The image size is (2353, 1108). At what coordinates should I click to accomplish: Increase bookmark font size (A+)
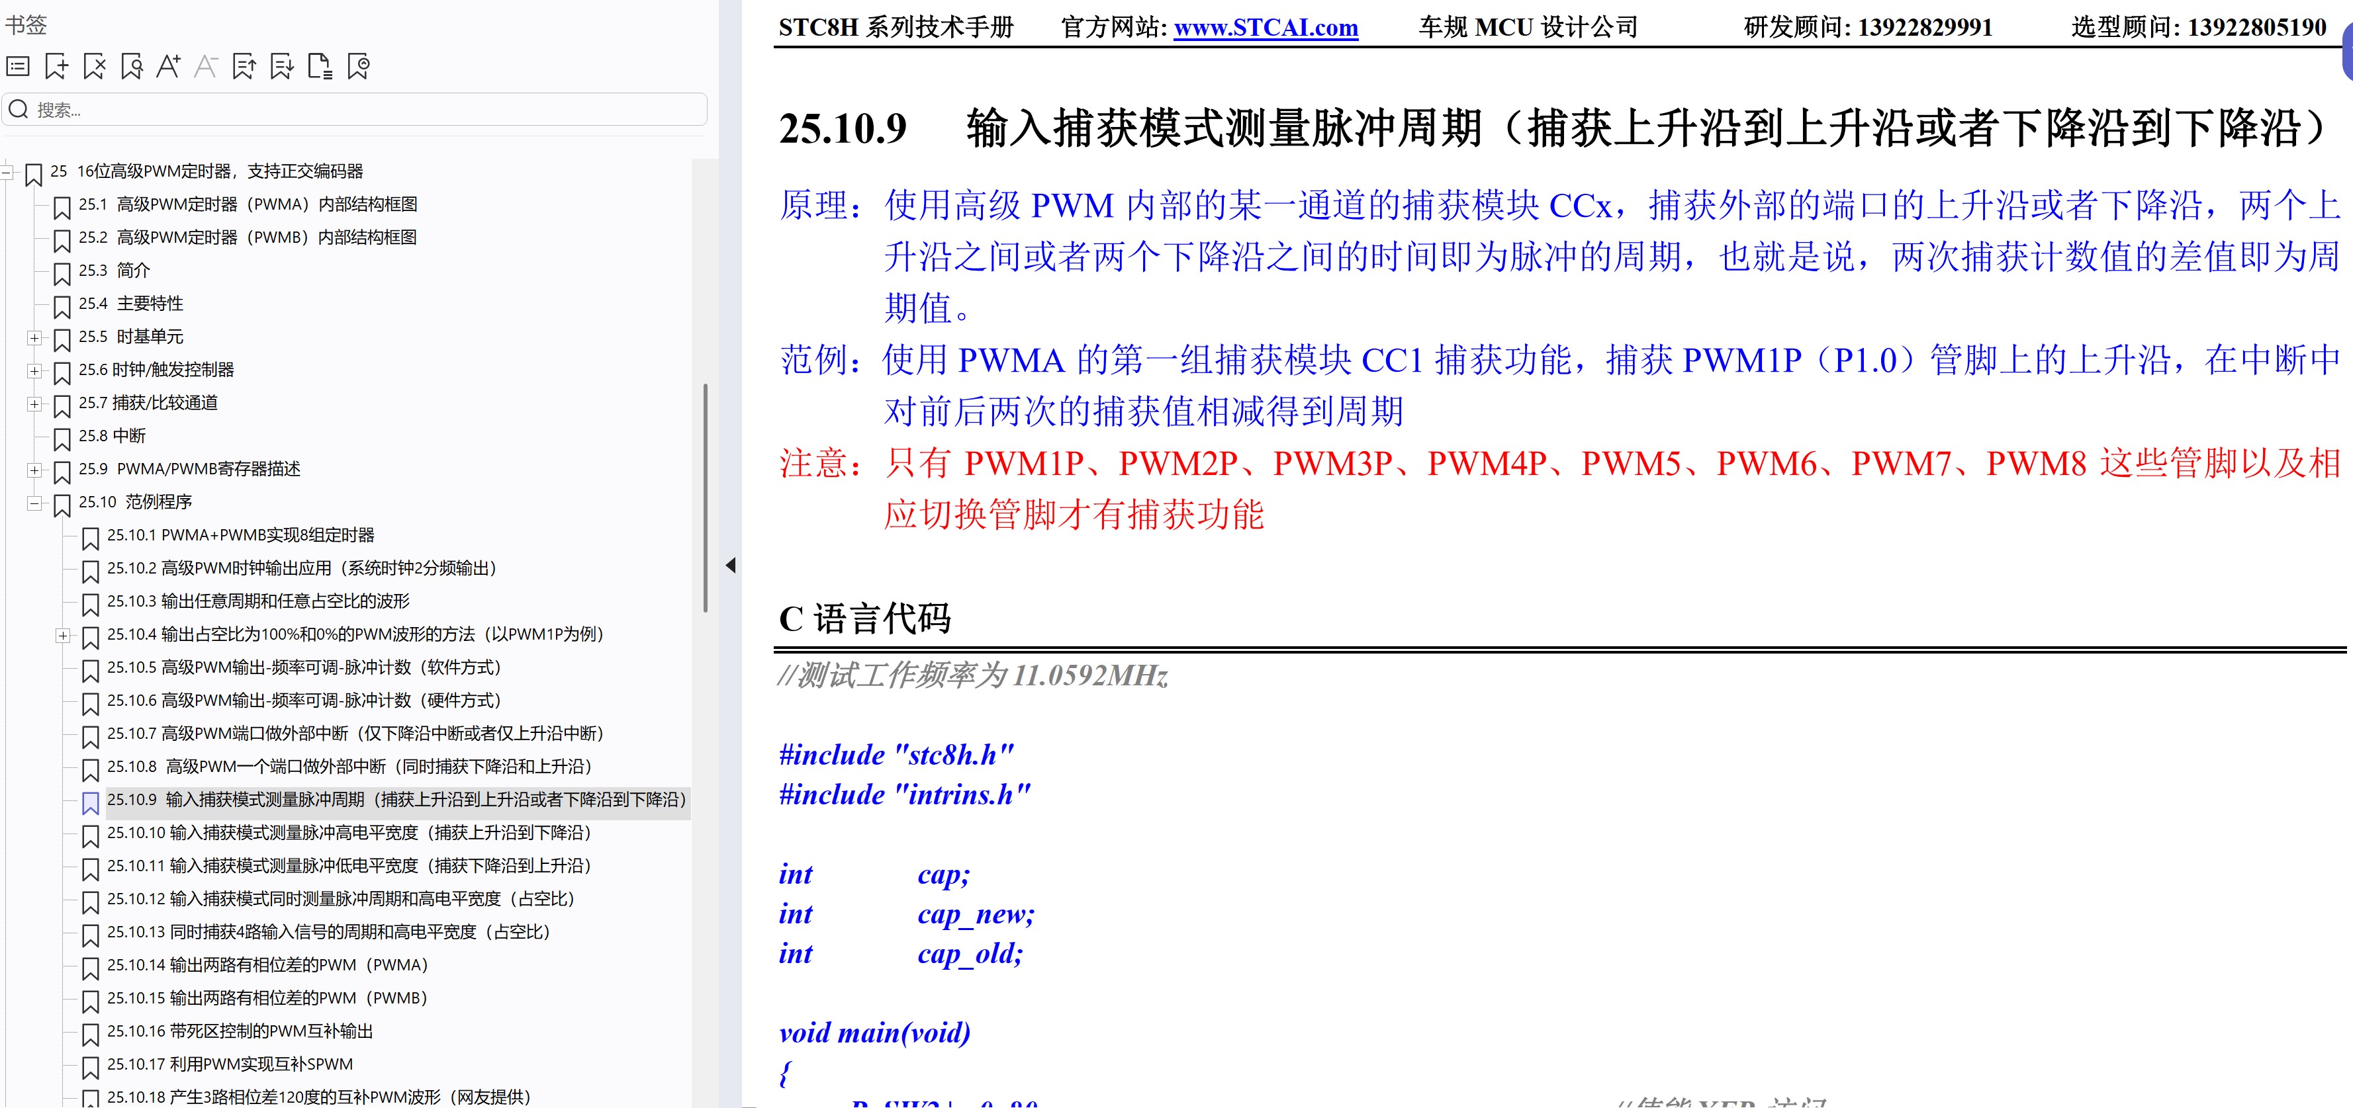(x=168, y=65)
